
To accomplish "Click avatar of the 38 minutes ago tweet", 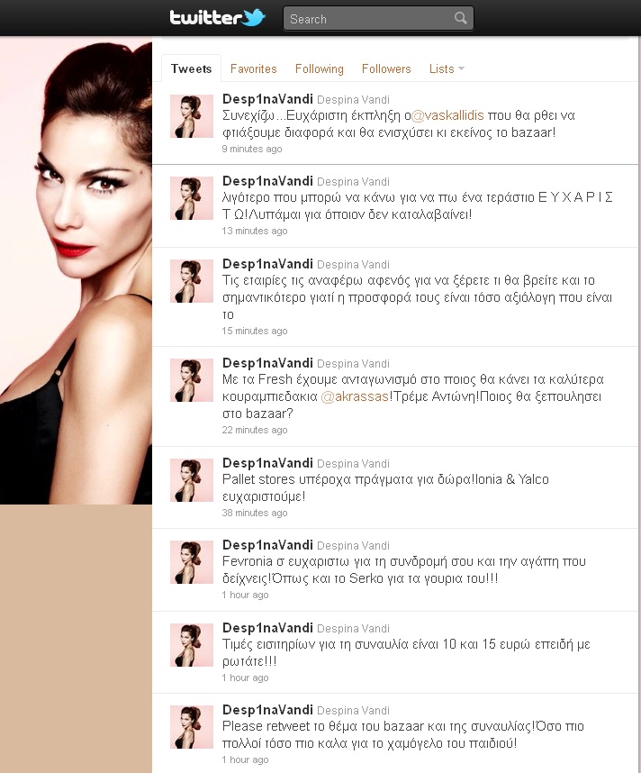I will tap(192, 480).
